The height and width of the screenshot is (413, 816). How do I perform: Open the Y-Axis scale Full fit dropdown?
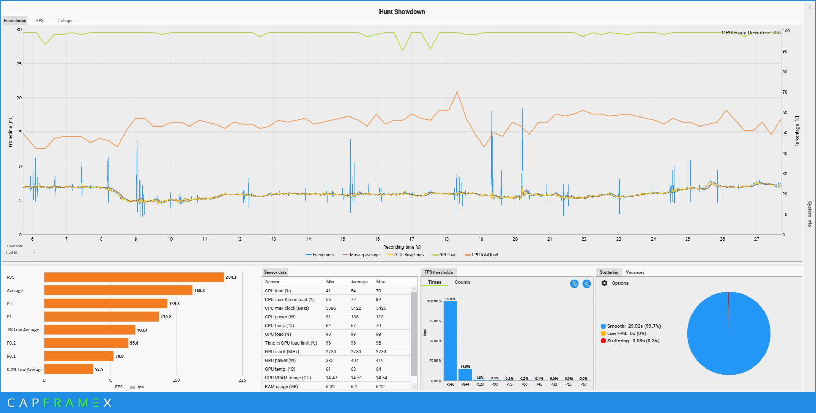[21, 252]
